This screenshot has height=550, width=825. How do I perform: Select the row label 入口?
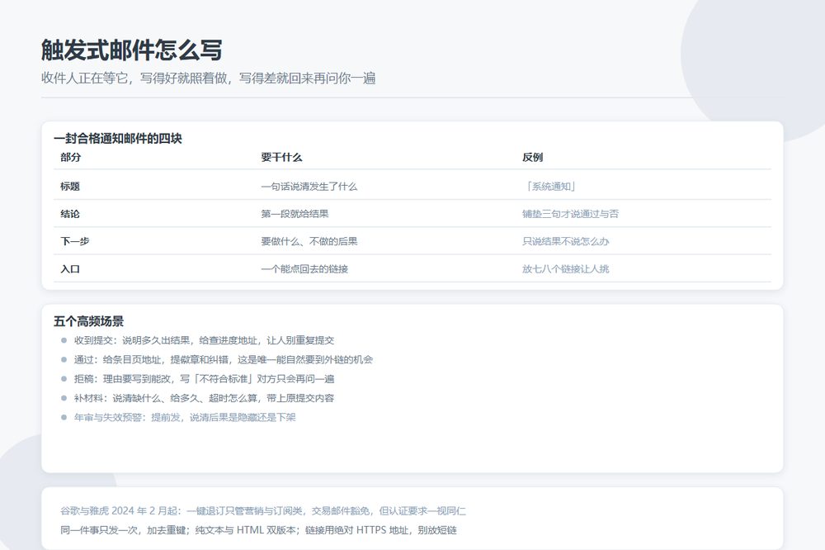click(70, 268)
